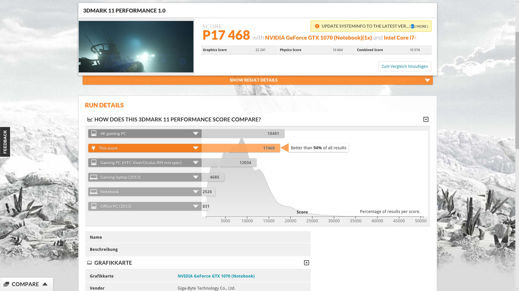
Task: Click Zum Vergleich hinzufügen button
Action: 404,66
